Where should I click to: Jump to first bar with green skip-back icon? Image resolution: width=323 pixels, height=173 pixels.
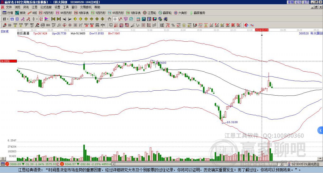tap(53, 19)
